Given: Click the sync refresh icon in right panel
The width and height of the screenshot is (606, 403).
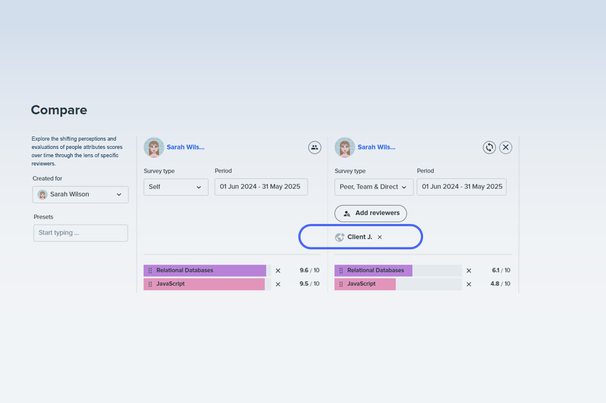Looking at the screenshot, I should click(x=489, y=148).
